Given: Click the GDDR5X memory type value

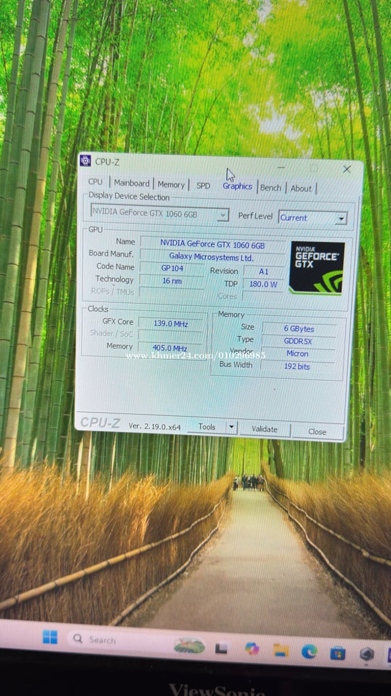Looking at the screenshot, I should click(298, 341).
